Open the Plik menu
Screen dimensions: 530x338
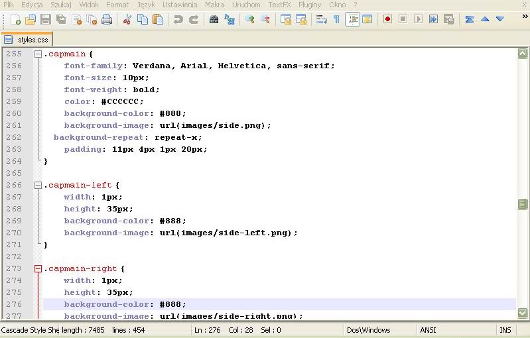9,5
